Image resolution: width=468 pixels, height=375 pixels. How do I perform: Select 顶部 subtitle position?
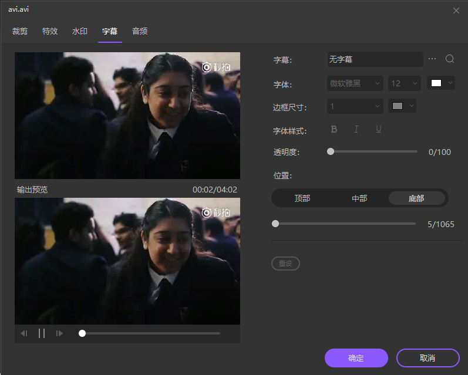tap(302, 198)
